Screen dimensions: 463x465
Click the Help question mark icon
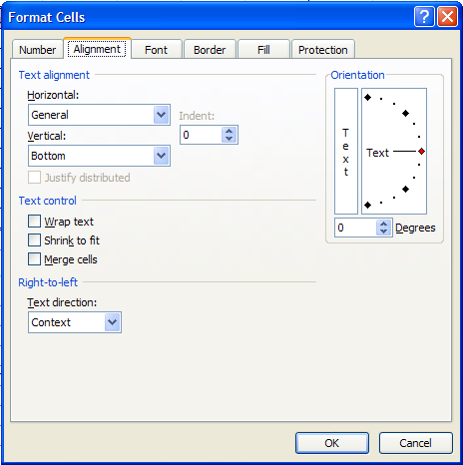pos(424,17)
